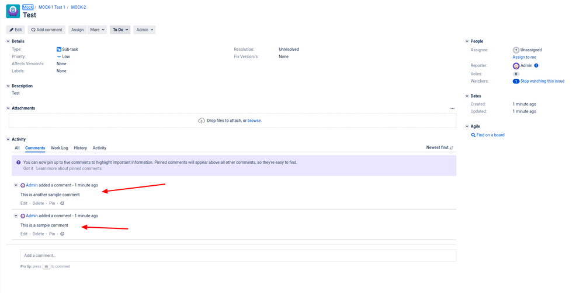The image size is (583, 293).
Task: Click the info icon next to Admin reporter
Action: [536, 66]
